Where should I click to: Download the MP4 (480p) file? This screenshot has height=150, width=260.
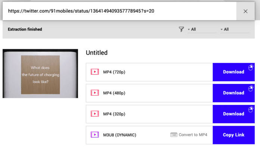[233, 93]
